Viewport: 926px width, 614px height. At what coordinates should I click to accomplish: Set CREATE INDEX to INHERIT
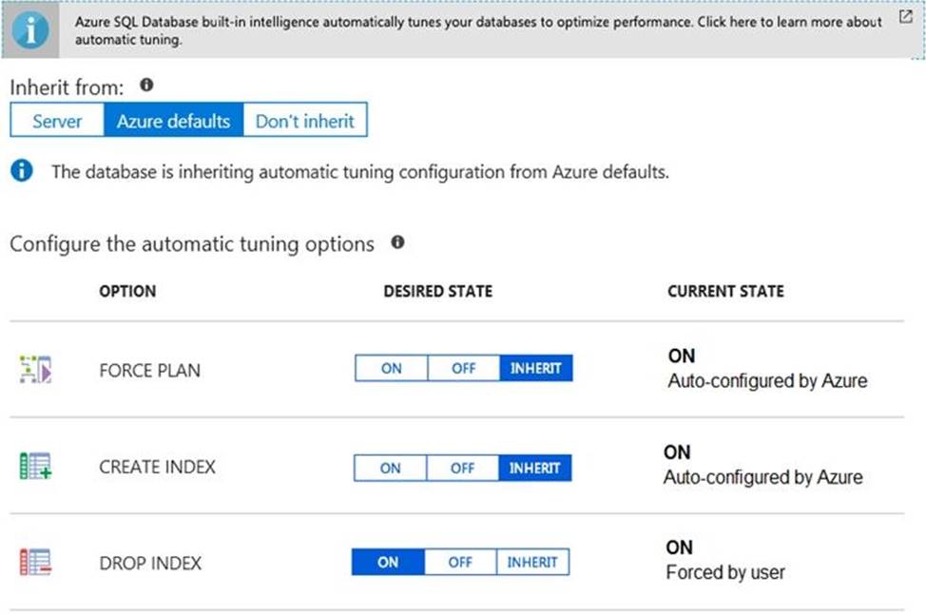click(x=534, y=468)
